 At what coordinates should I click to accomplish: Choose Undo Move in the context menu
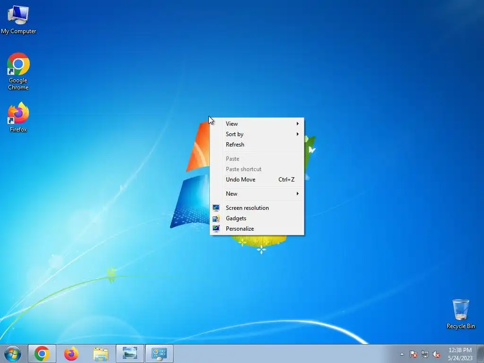coord(257,180)
